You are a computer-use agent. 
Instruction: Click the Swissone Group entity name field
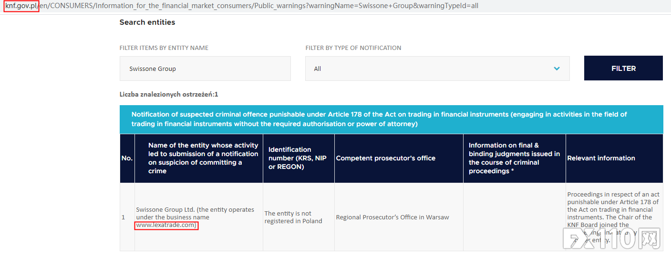[205, 69]
